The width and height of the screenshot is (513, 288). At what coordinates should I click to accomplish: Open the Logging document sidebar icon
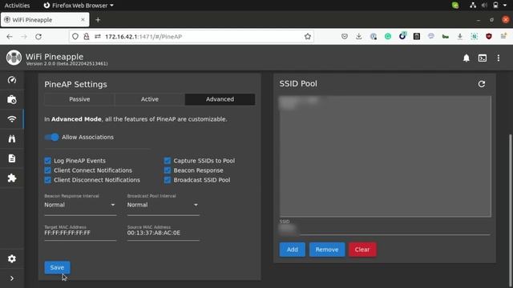tap(12, 158)
